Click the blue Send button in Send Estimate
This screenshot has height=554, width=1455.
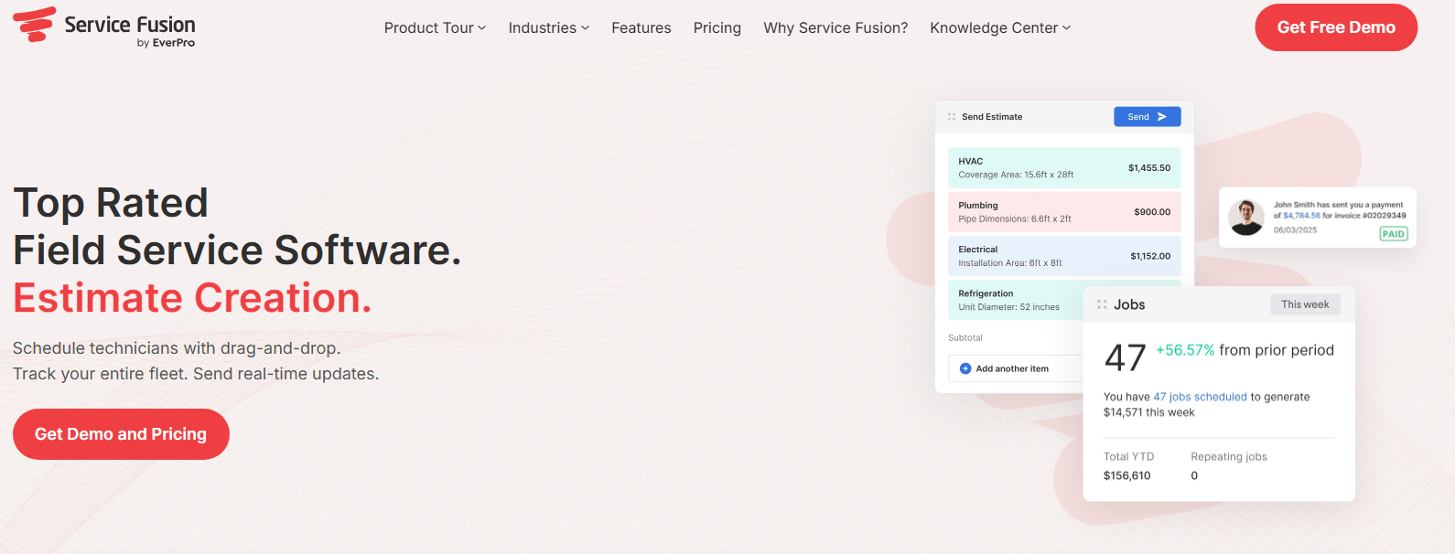1147,117
